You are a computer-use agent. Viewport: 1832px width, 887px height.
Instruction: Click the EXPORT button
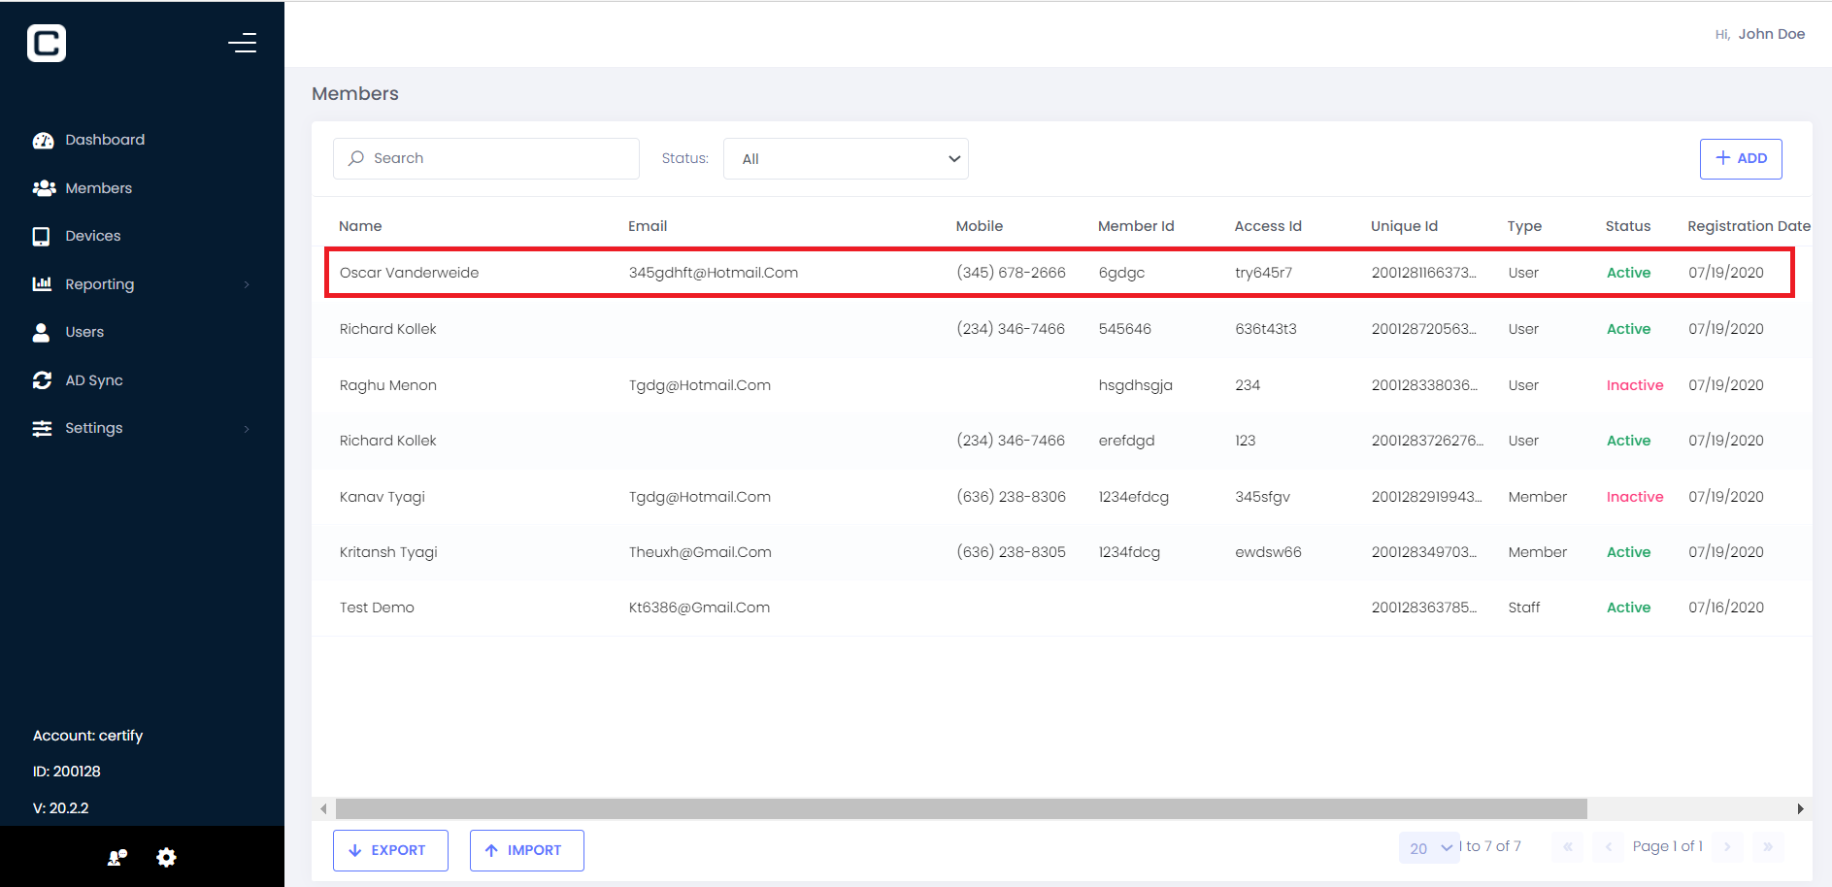coord(390,850)
